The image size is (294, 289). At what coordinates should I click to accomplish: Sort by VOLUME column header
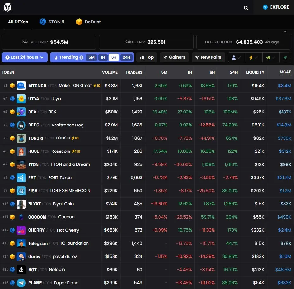[x=110, y=72]
